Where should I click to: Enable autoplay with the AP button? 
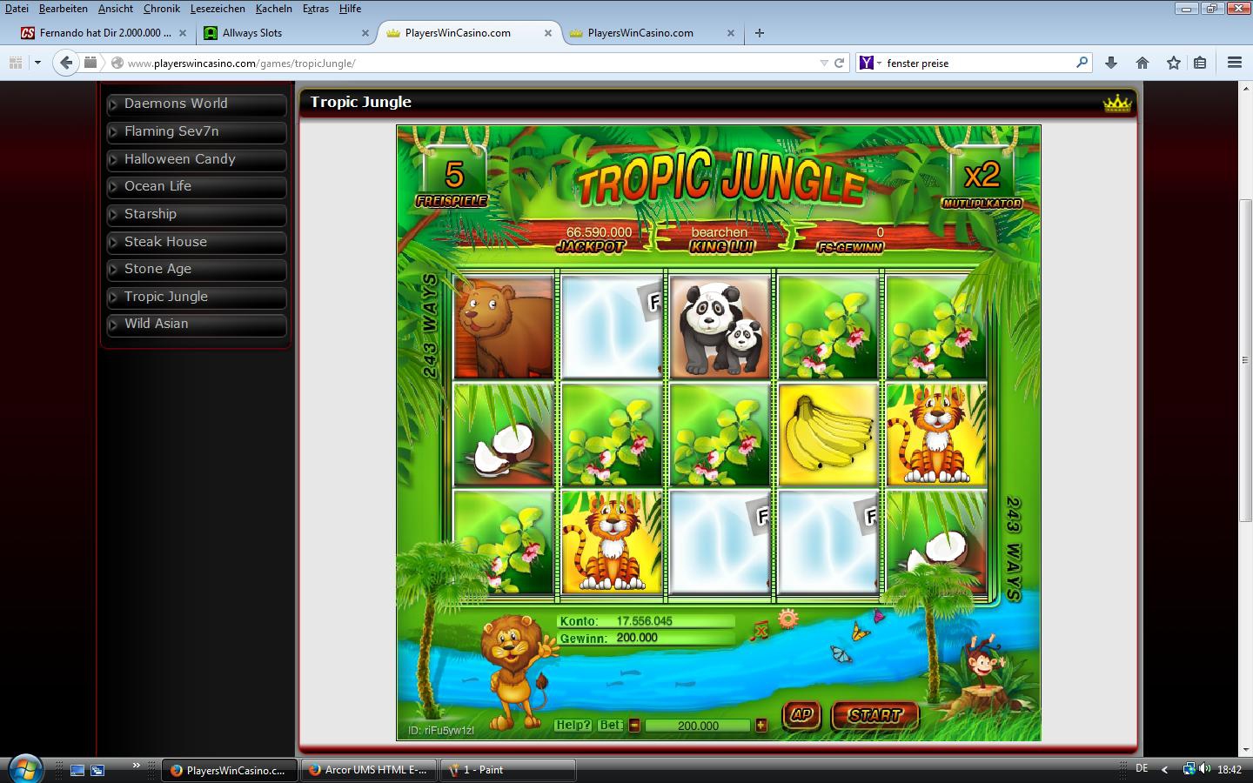coord(801,715)
